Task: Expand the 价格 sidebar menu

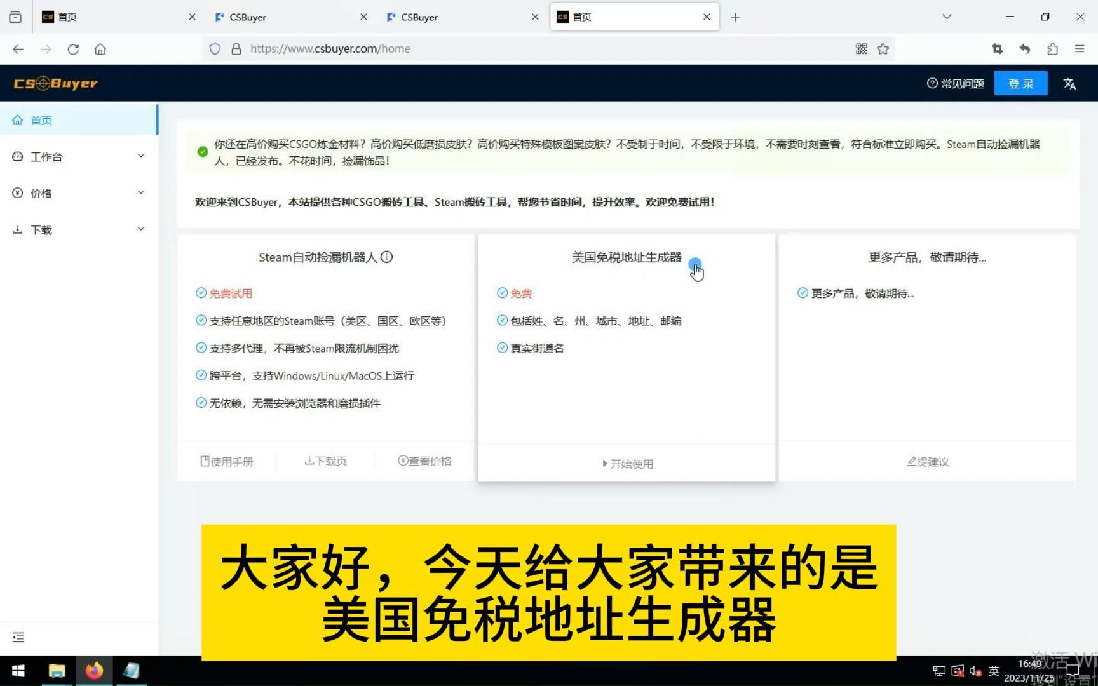Action: pos(78,193)
